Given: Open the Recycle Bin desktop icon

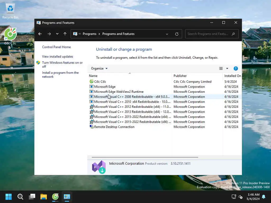Looking at the screenshot, I should [10, 11].
